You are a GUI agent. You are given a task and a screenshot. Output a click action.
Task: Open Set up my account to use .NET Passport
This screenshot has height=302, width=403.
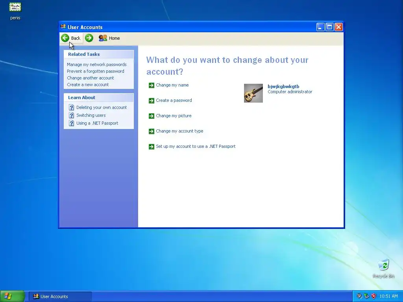[x=196, y=146]
